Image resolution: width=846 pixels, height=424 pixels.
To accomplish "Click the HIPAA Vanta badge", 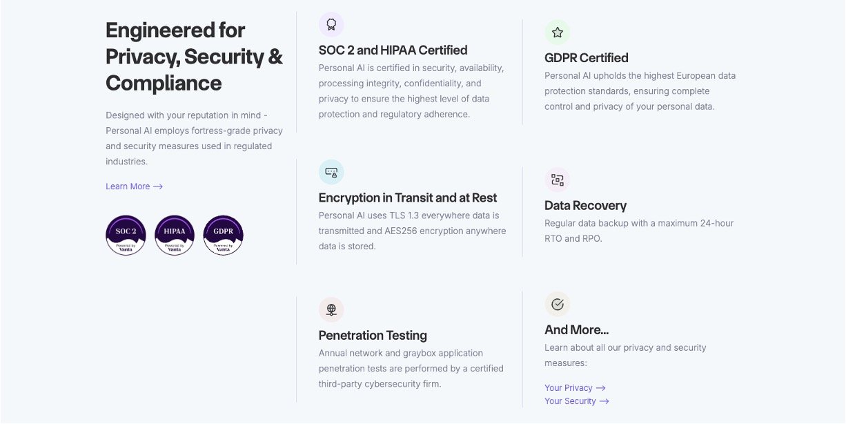I will tap(175, 235).
